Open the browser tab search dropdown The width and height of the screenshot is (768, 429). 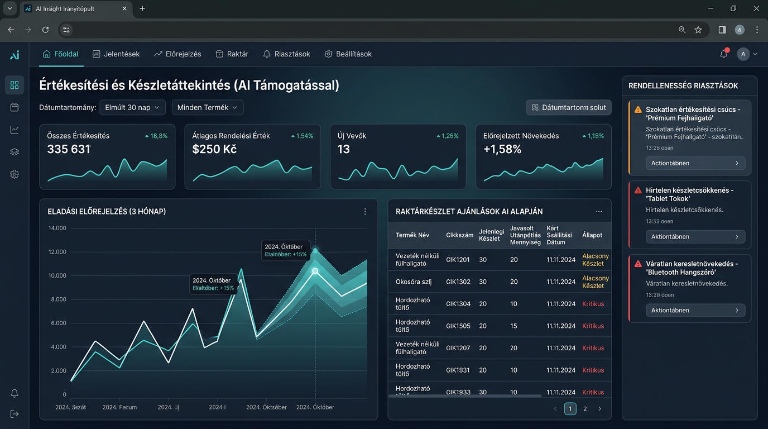(x=9, y=9)
